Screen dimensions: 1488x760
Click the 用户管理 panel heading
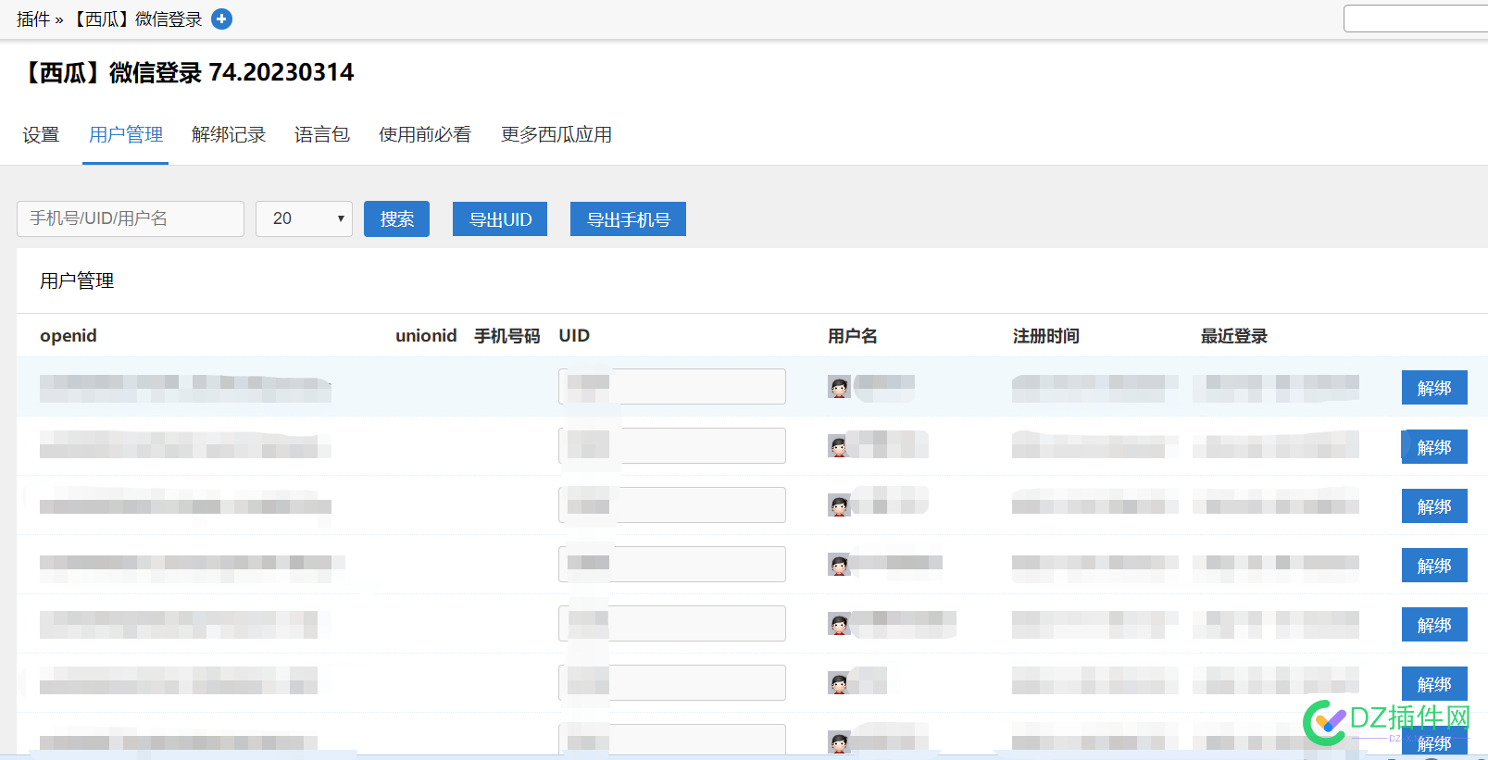(77, 280)
